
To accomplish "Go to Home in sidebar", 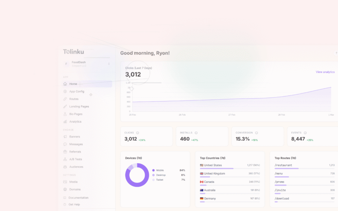I will pos(87,84).
